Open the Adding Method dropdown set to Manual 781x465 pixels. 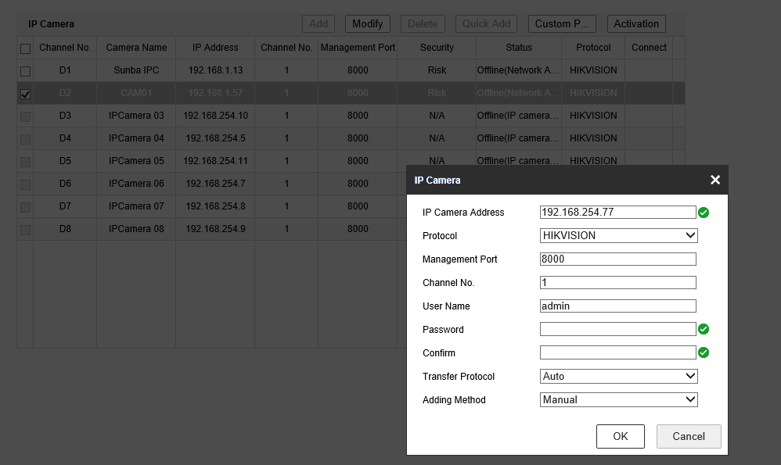point(617,399)
